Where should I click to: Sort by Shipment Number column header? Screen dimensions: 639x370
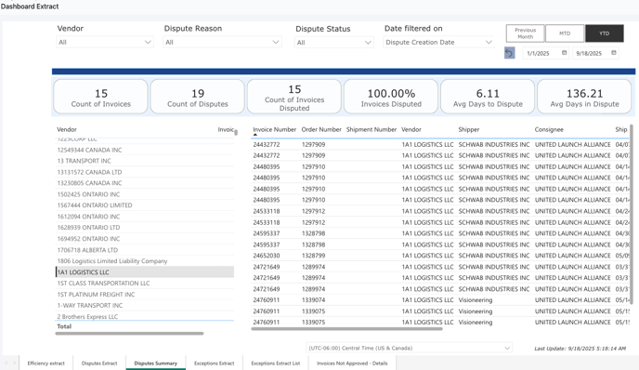coord(372,129)
